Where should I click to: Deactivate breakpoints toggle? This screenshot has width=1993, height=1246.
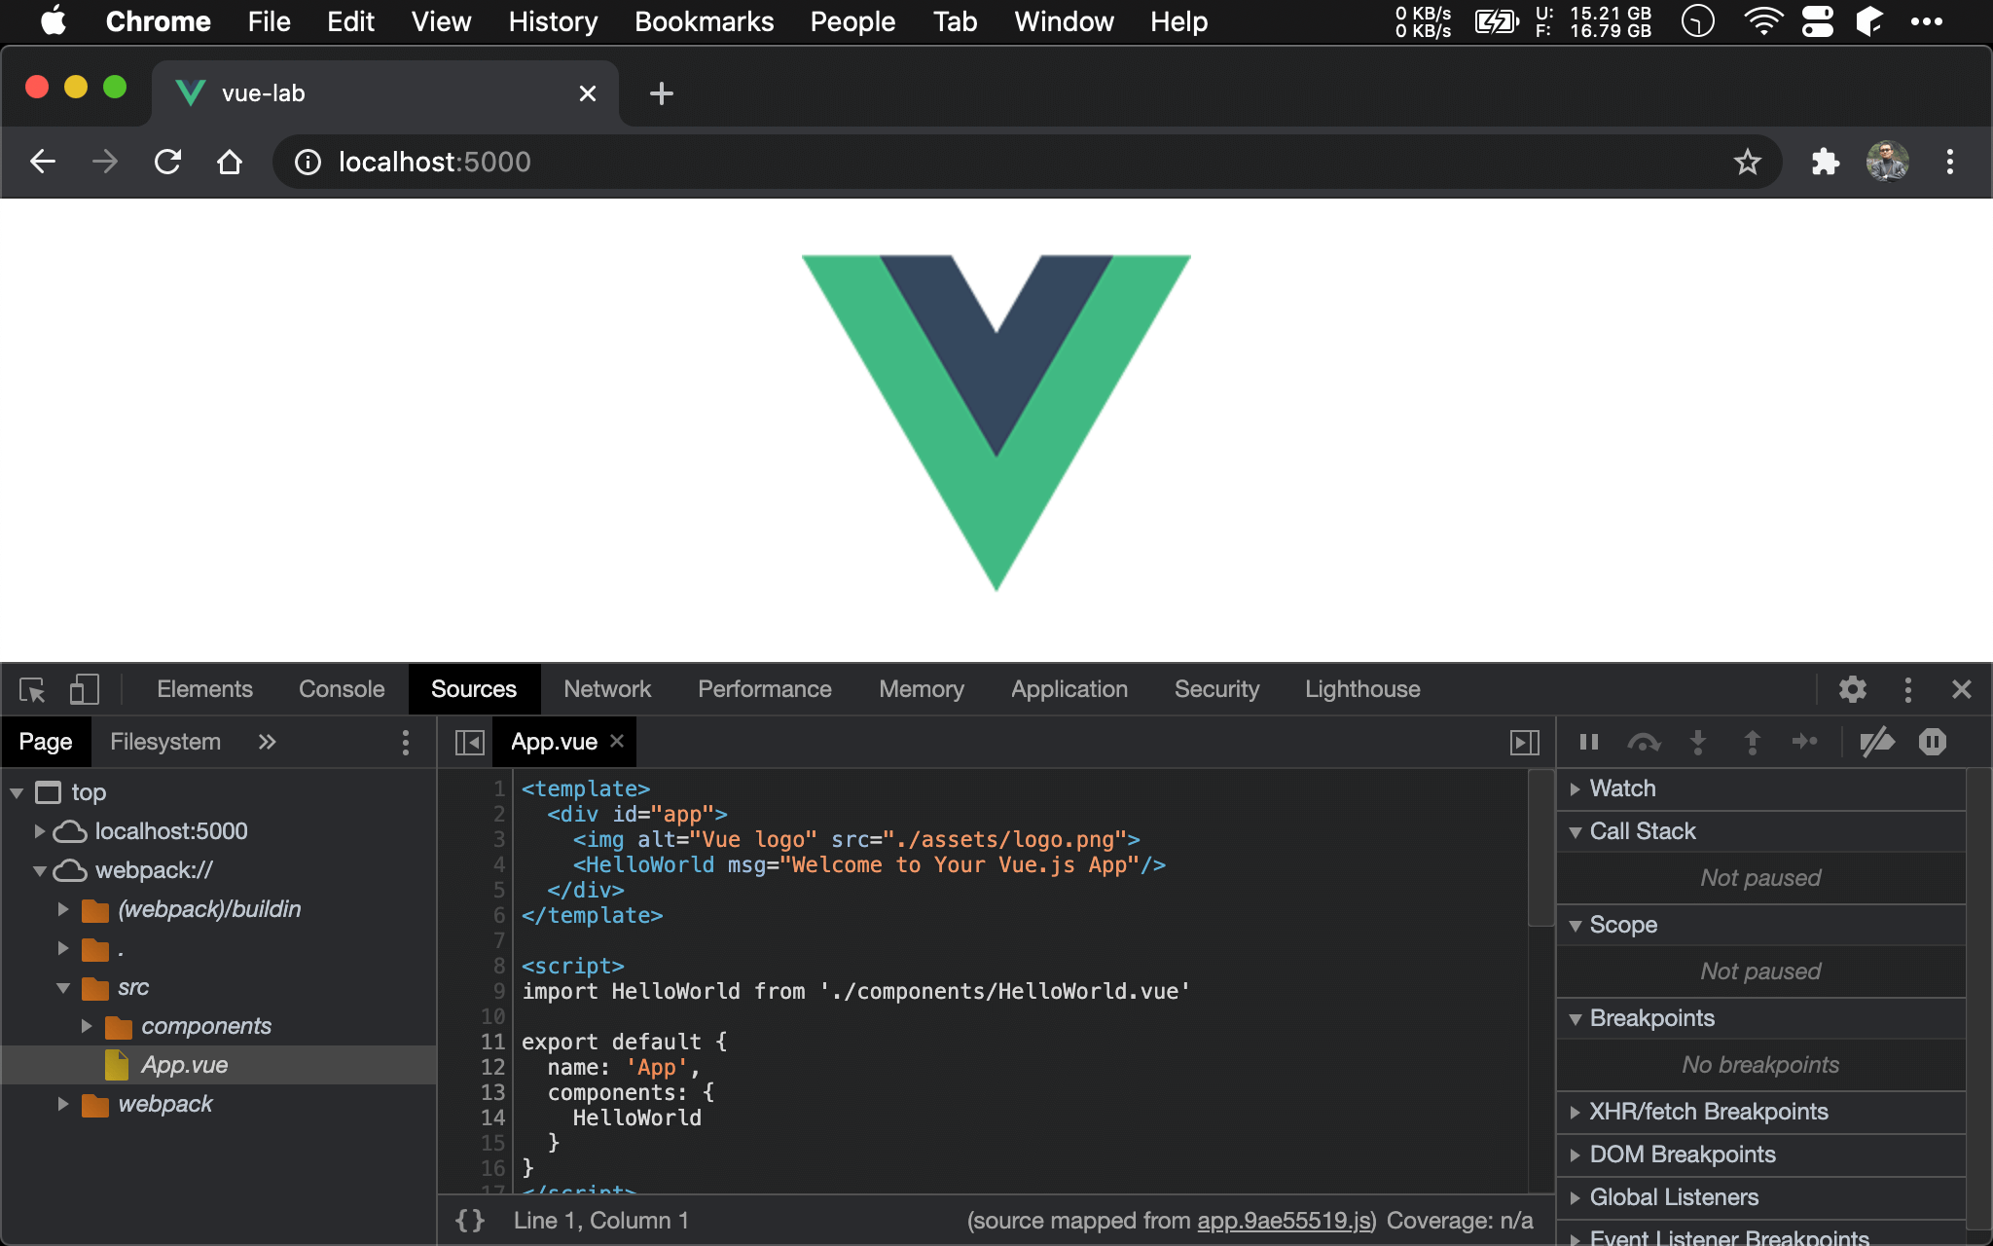click(x=1877, y=742)
